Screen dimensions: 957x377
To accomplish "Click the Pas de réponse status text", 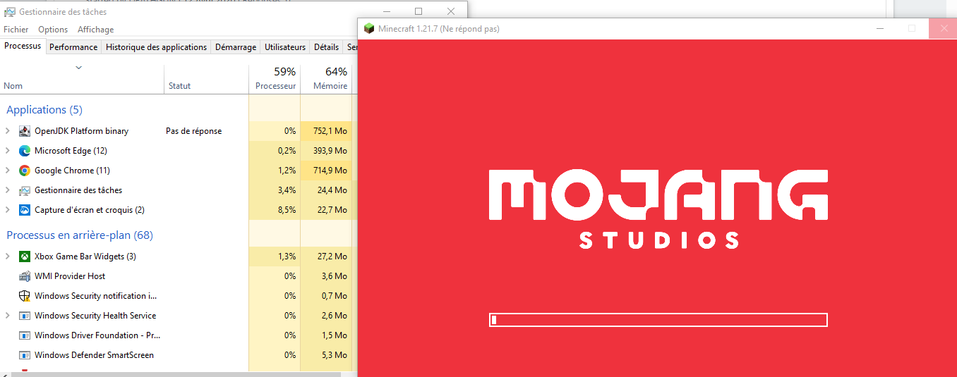I will 194,131.
